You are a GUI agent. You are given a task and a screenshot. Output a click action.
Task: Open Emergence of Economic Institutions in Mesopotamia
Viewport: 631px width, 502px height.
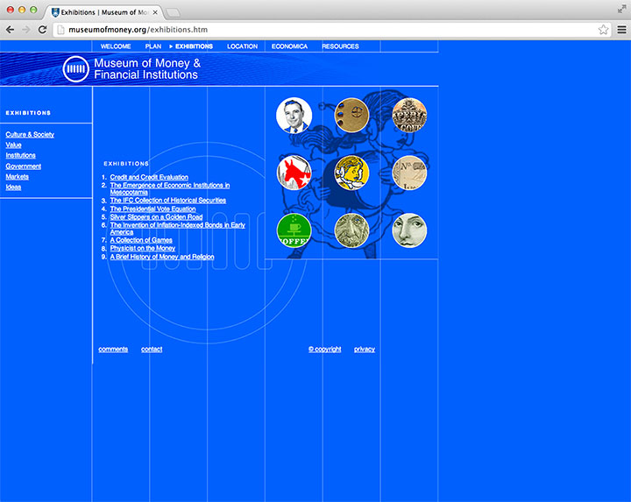point(169,188)
